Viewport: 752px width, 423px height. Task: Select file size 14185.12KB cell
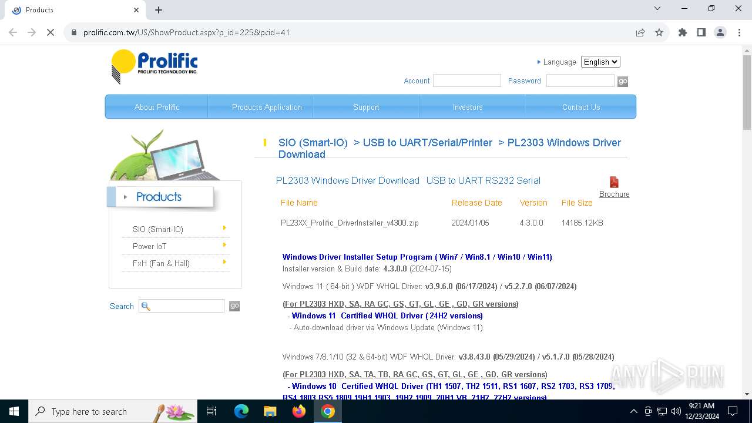point(582,223)
